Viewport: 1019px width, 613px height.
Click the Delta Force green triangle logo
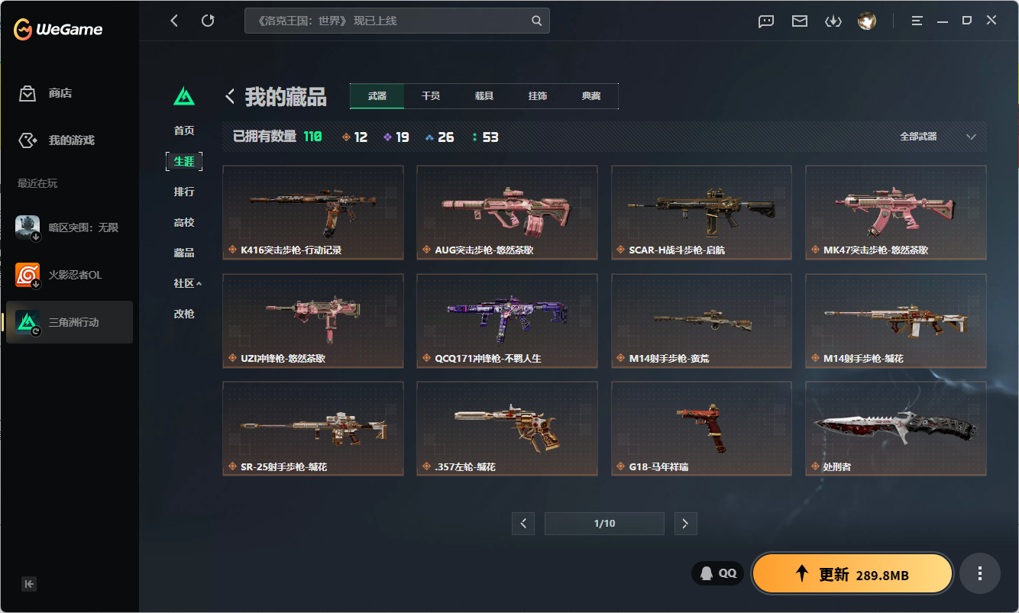[184, 96]
